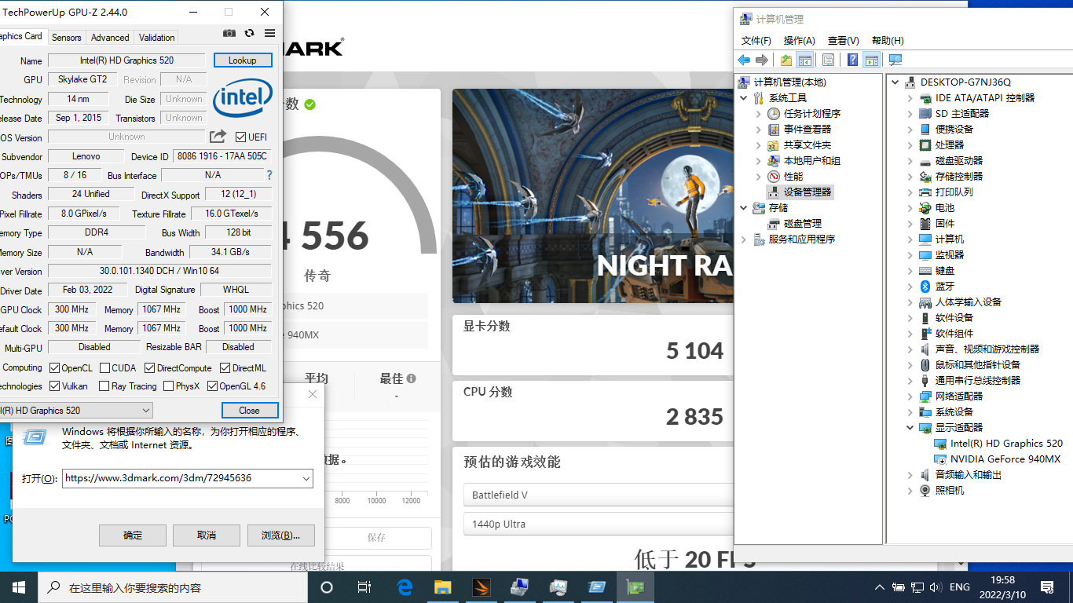Click the scan for hardware changes icon
Screen dimensions: 1073x603
[x=895, y=60]
